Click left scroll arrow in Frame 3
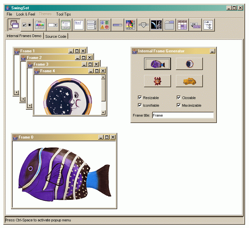Image resolution: width=249 pixels, height=228 pixels. [30, 106]
